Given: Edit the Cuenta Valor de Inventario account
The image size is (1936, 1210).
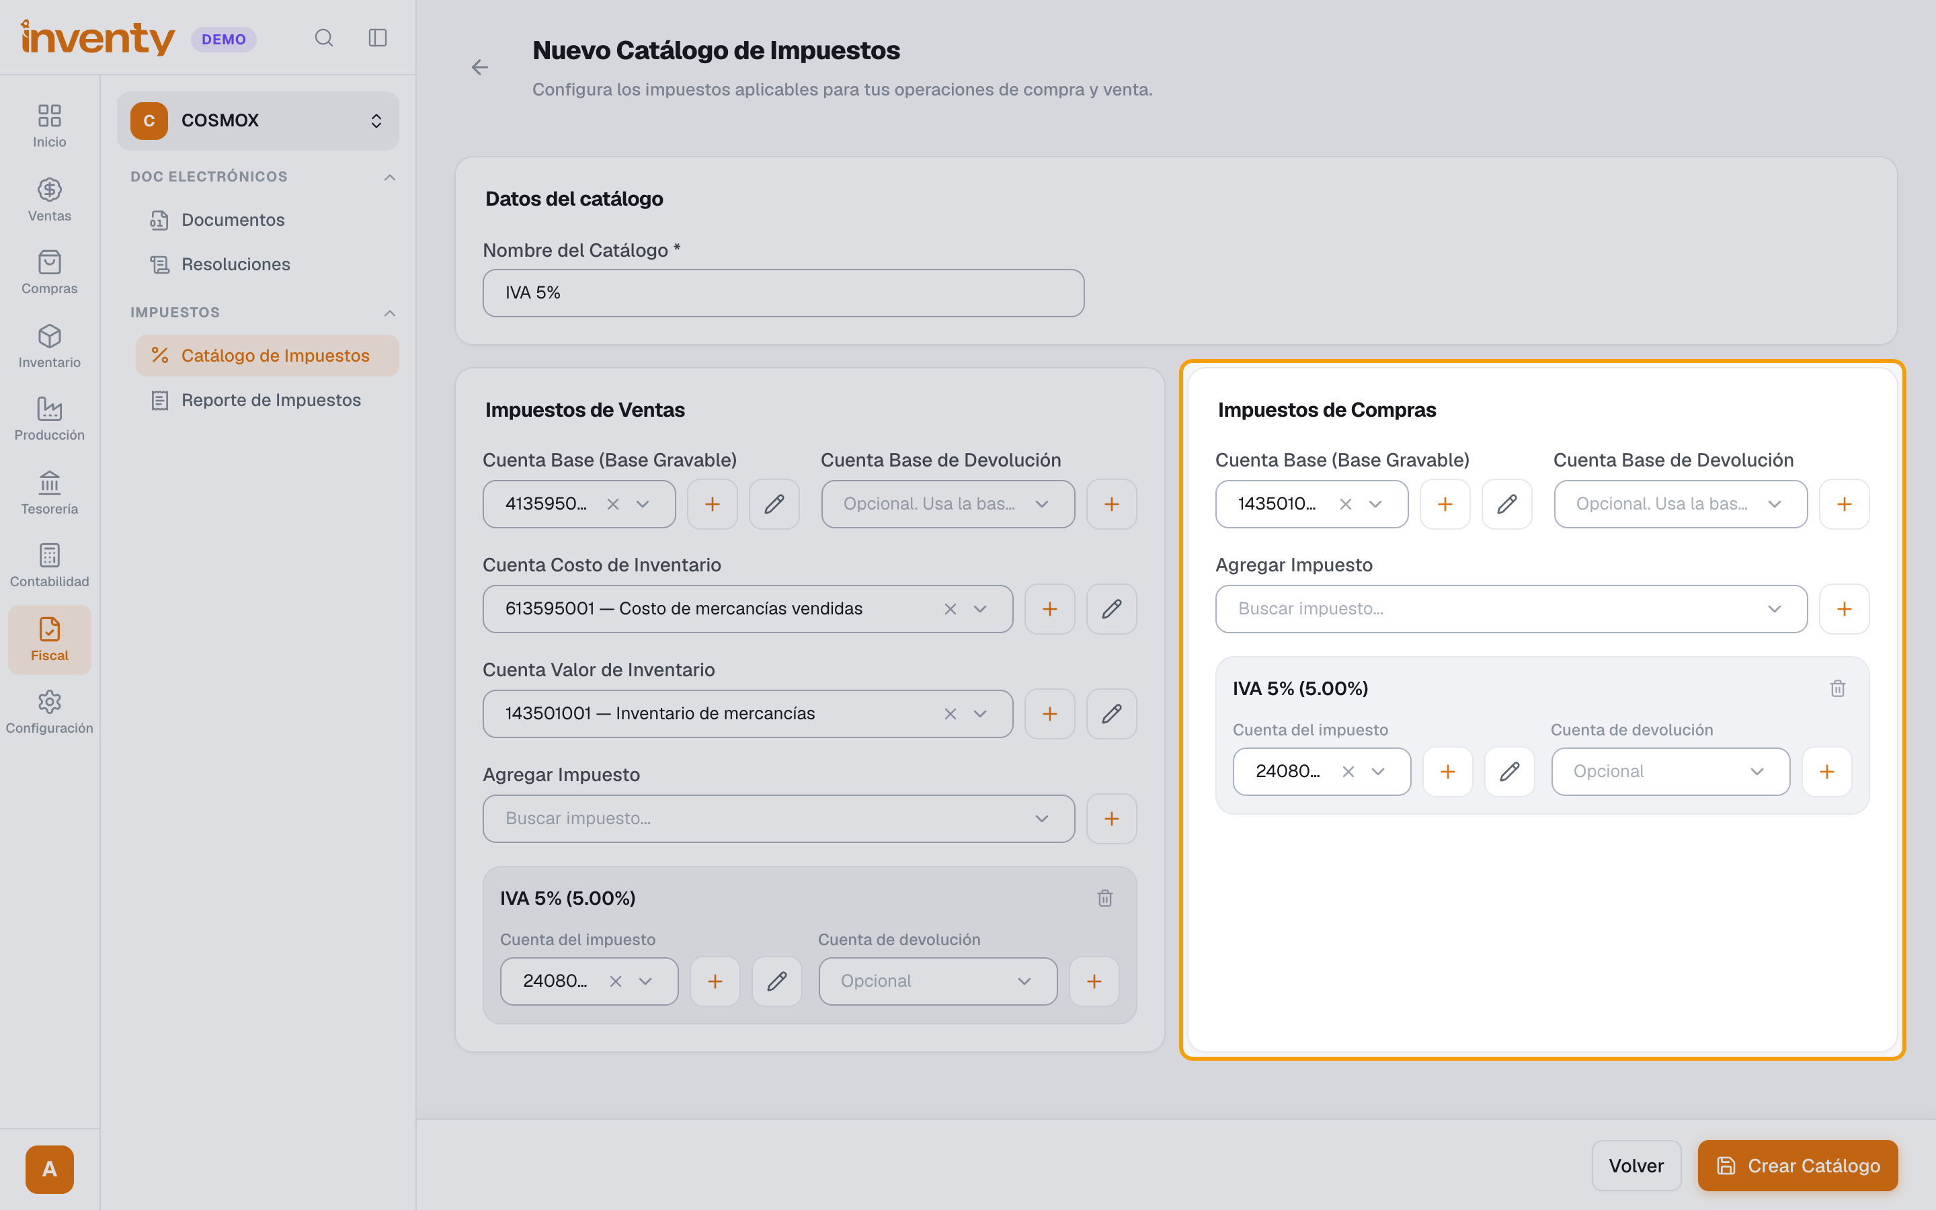Looking at the screenshot, I should (x=1111, y=714).
